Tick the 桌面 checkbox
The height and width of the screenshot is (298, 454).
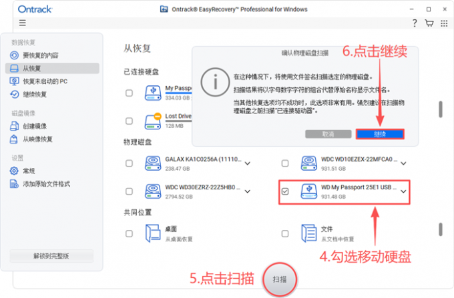click(x=129, y=233)
